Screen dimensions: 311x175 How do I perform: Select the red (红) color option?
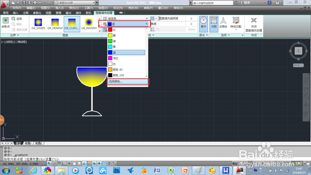click(126, 30)
